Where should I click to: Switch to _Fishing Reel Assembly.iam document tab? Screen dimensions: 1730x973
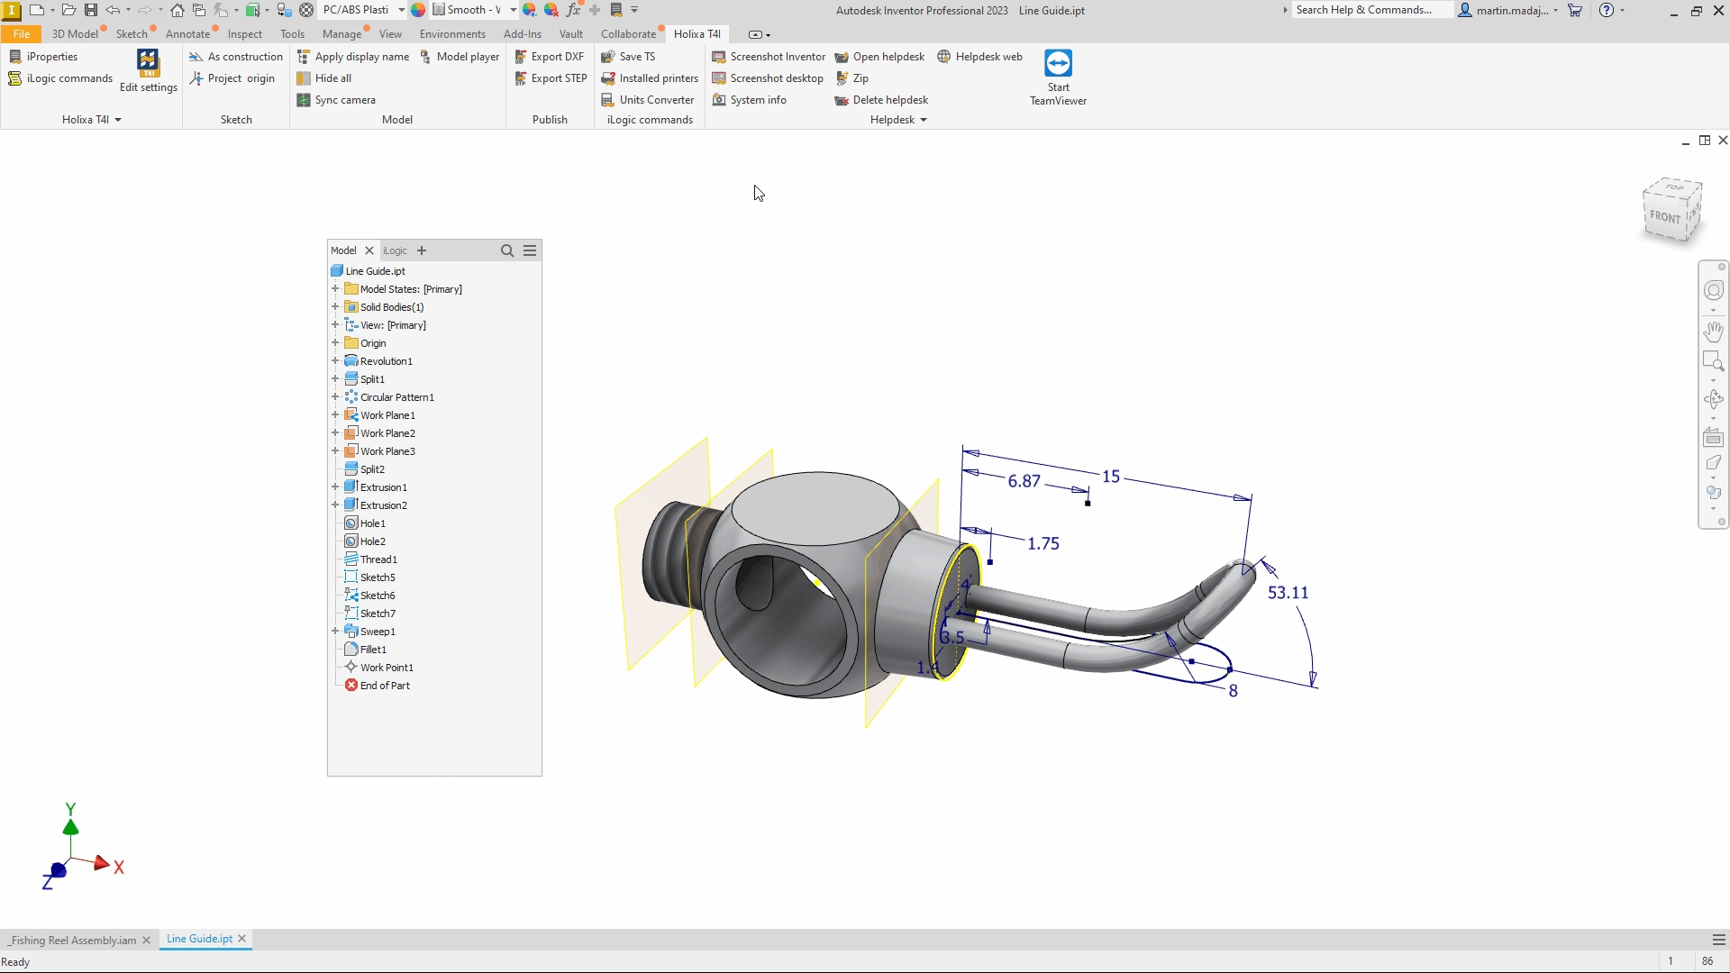click(x=74, y=940)
